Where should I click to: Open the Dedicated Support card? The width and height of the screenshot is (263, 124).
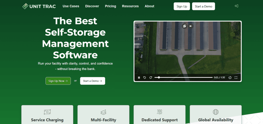click(159, 115)
